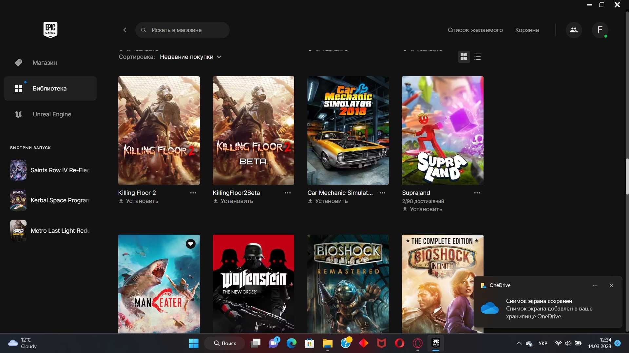The width and height of the screenshot is (629, 353).
Task: Launch Saints Row IV Re-Elected quick launch
Action: point(50,170)
